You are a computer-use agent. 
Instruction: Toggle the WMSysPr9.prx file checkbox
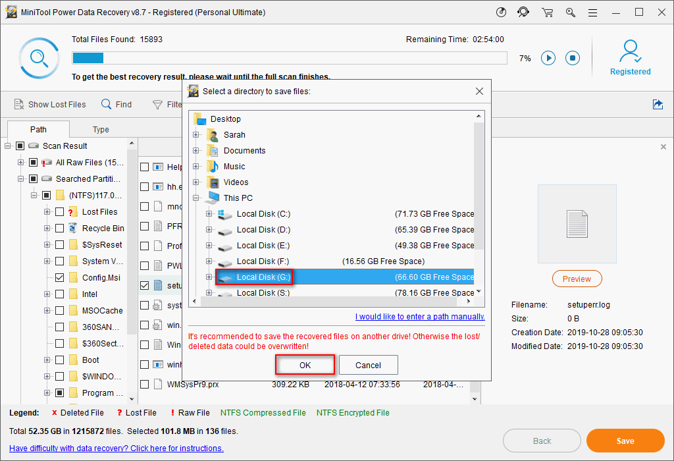[144, 384]
